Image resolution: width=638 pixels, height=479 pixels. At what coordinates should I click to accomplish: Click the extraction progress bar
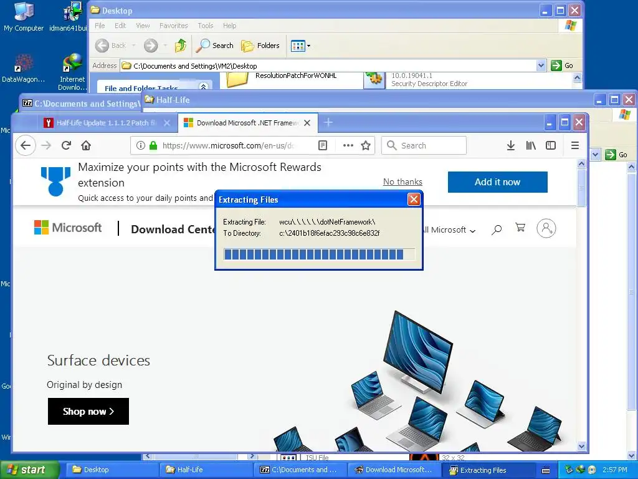click(x=319, y=254)
